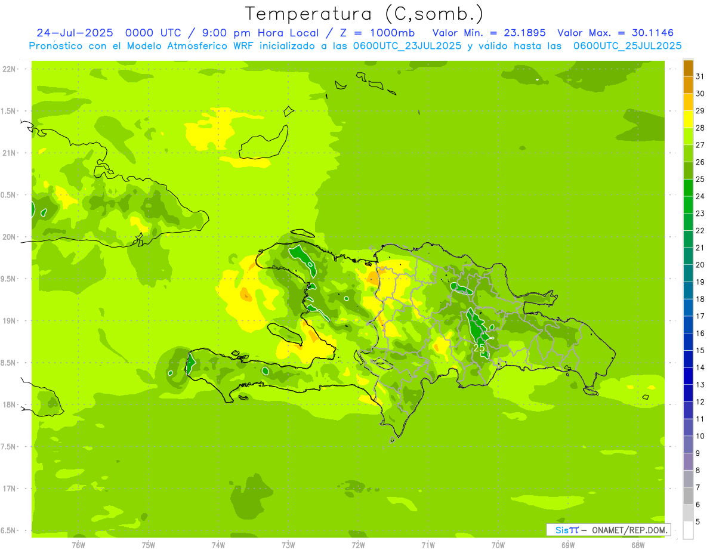Pick the orange legend swatch between 30 and 31
Screen dimensions: 716x553
pos(688,85)
